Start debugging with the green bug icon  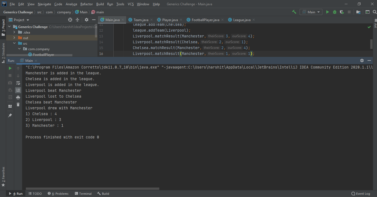335,12
